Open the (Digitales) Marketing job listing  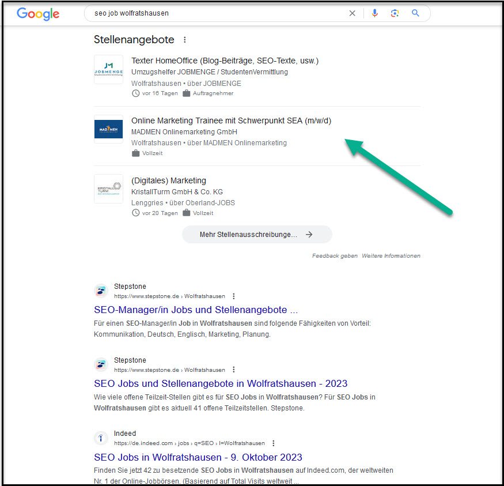[x=168, y=180]
